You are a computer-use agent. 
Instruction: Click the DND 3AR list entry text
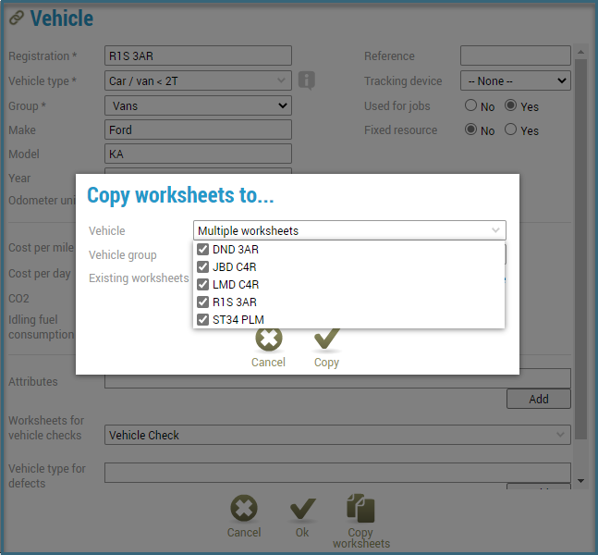236,249
